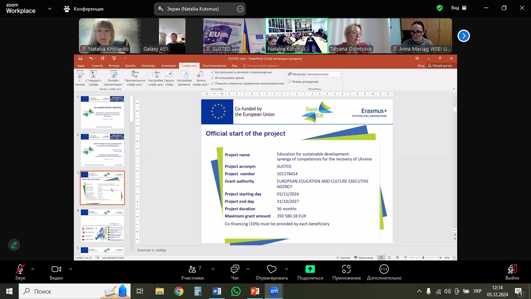The height and width of the screenshot is (299, 531).
Task: Open the Отреагировать reactions heart icon
Action: pos(271,269)
